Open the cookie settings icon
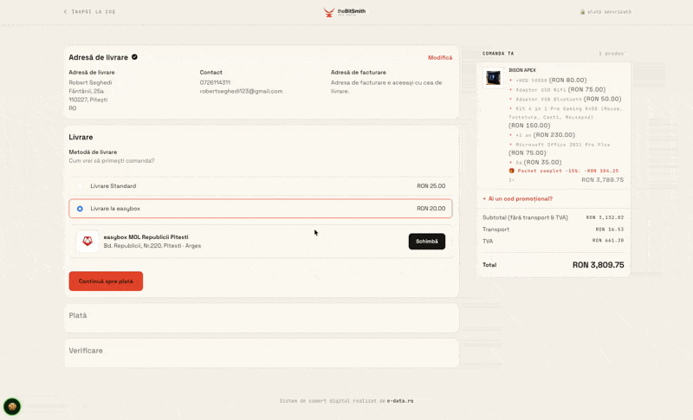 [12, 406]
